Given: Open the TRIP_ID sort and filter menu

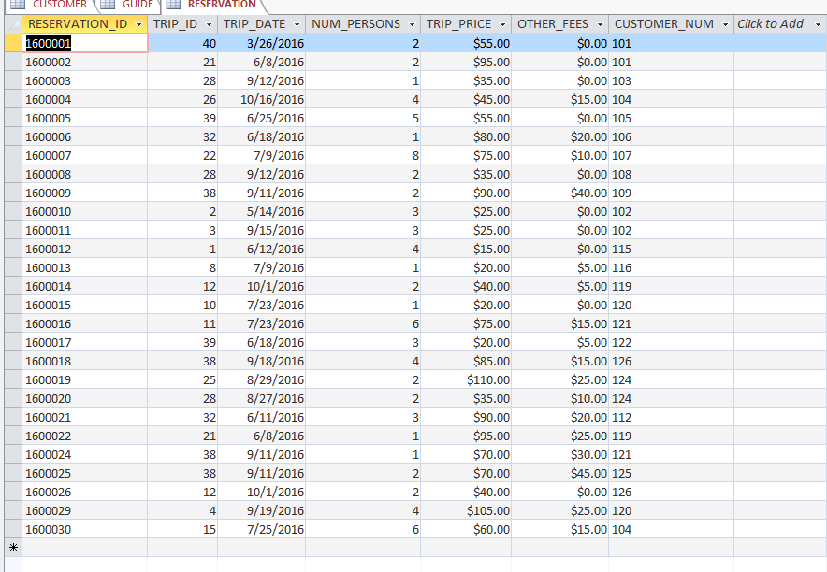Looking at the screenshot, I should (208, 23).
